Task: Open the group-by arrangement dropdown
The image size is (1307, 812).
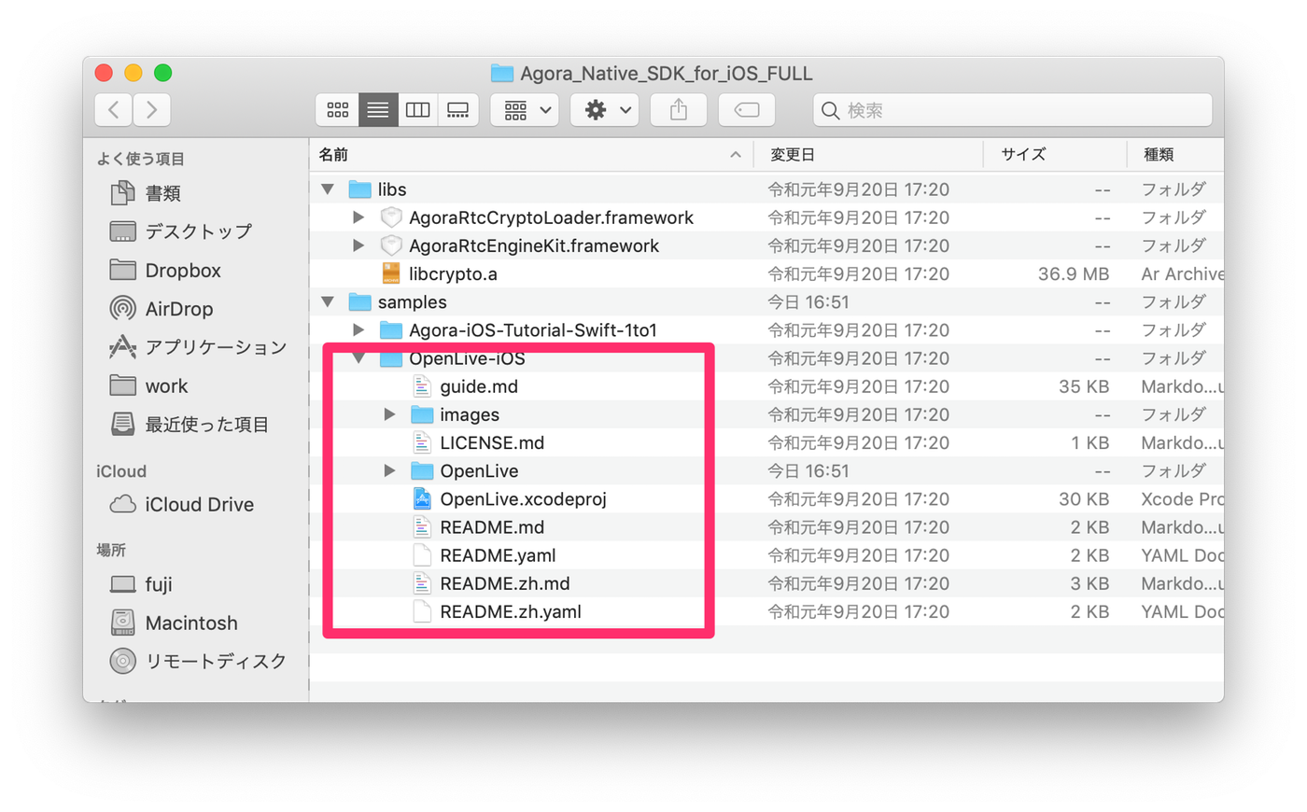Action: tap(526, 110)
